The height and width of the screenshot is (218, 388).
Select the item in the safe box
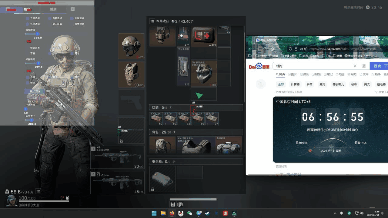tap(162, 179)
